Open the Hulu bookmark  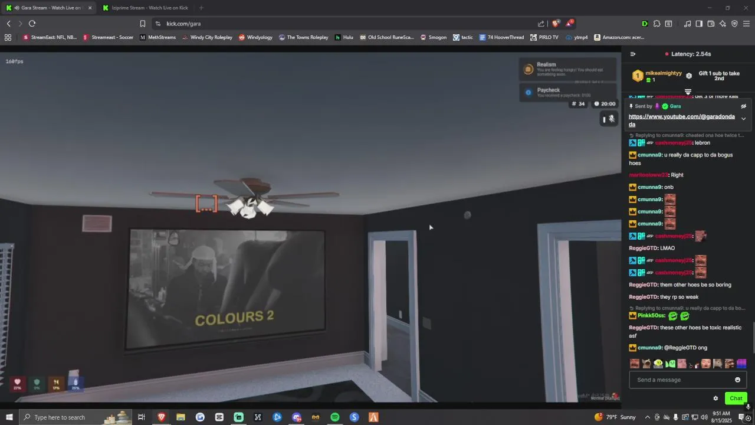click(x=344, y=37)
